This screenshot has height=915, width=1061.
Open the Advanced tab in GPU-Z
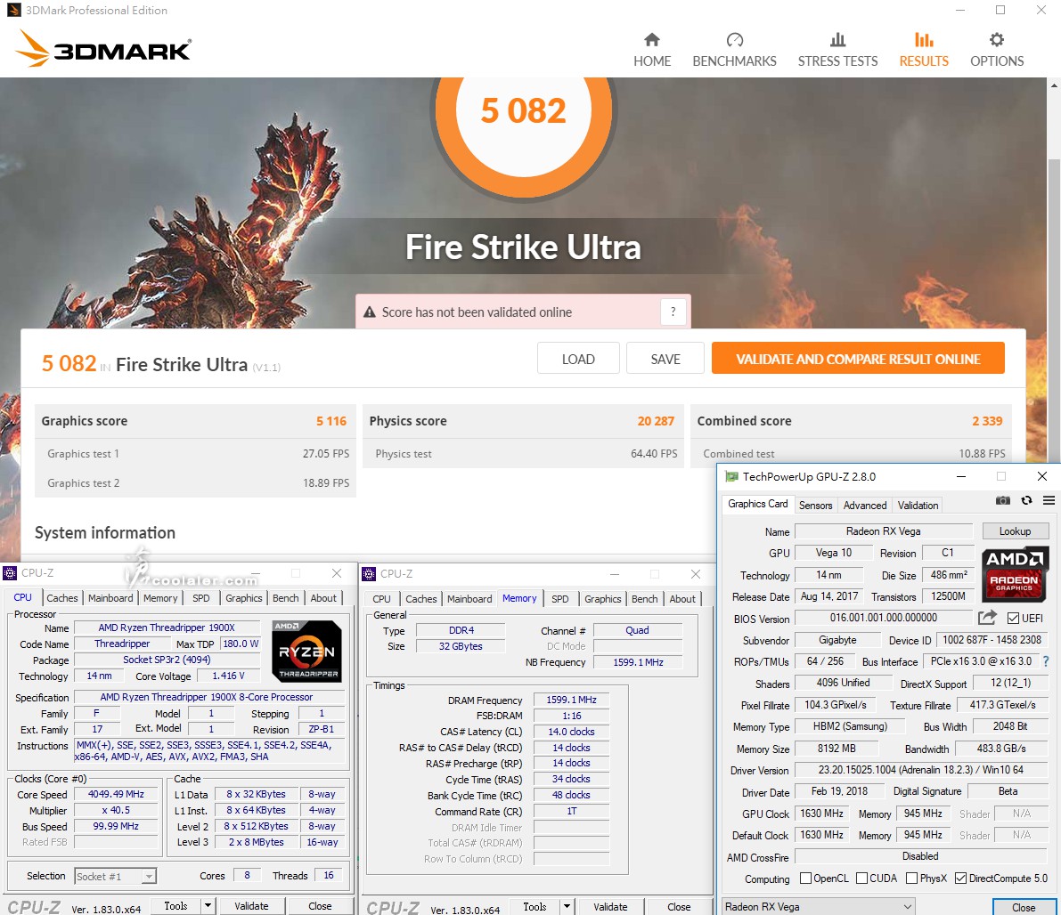865,506
